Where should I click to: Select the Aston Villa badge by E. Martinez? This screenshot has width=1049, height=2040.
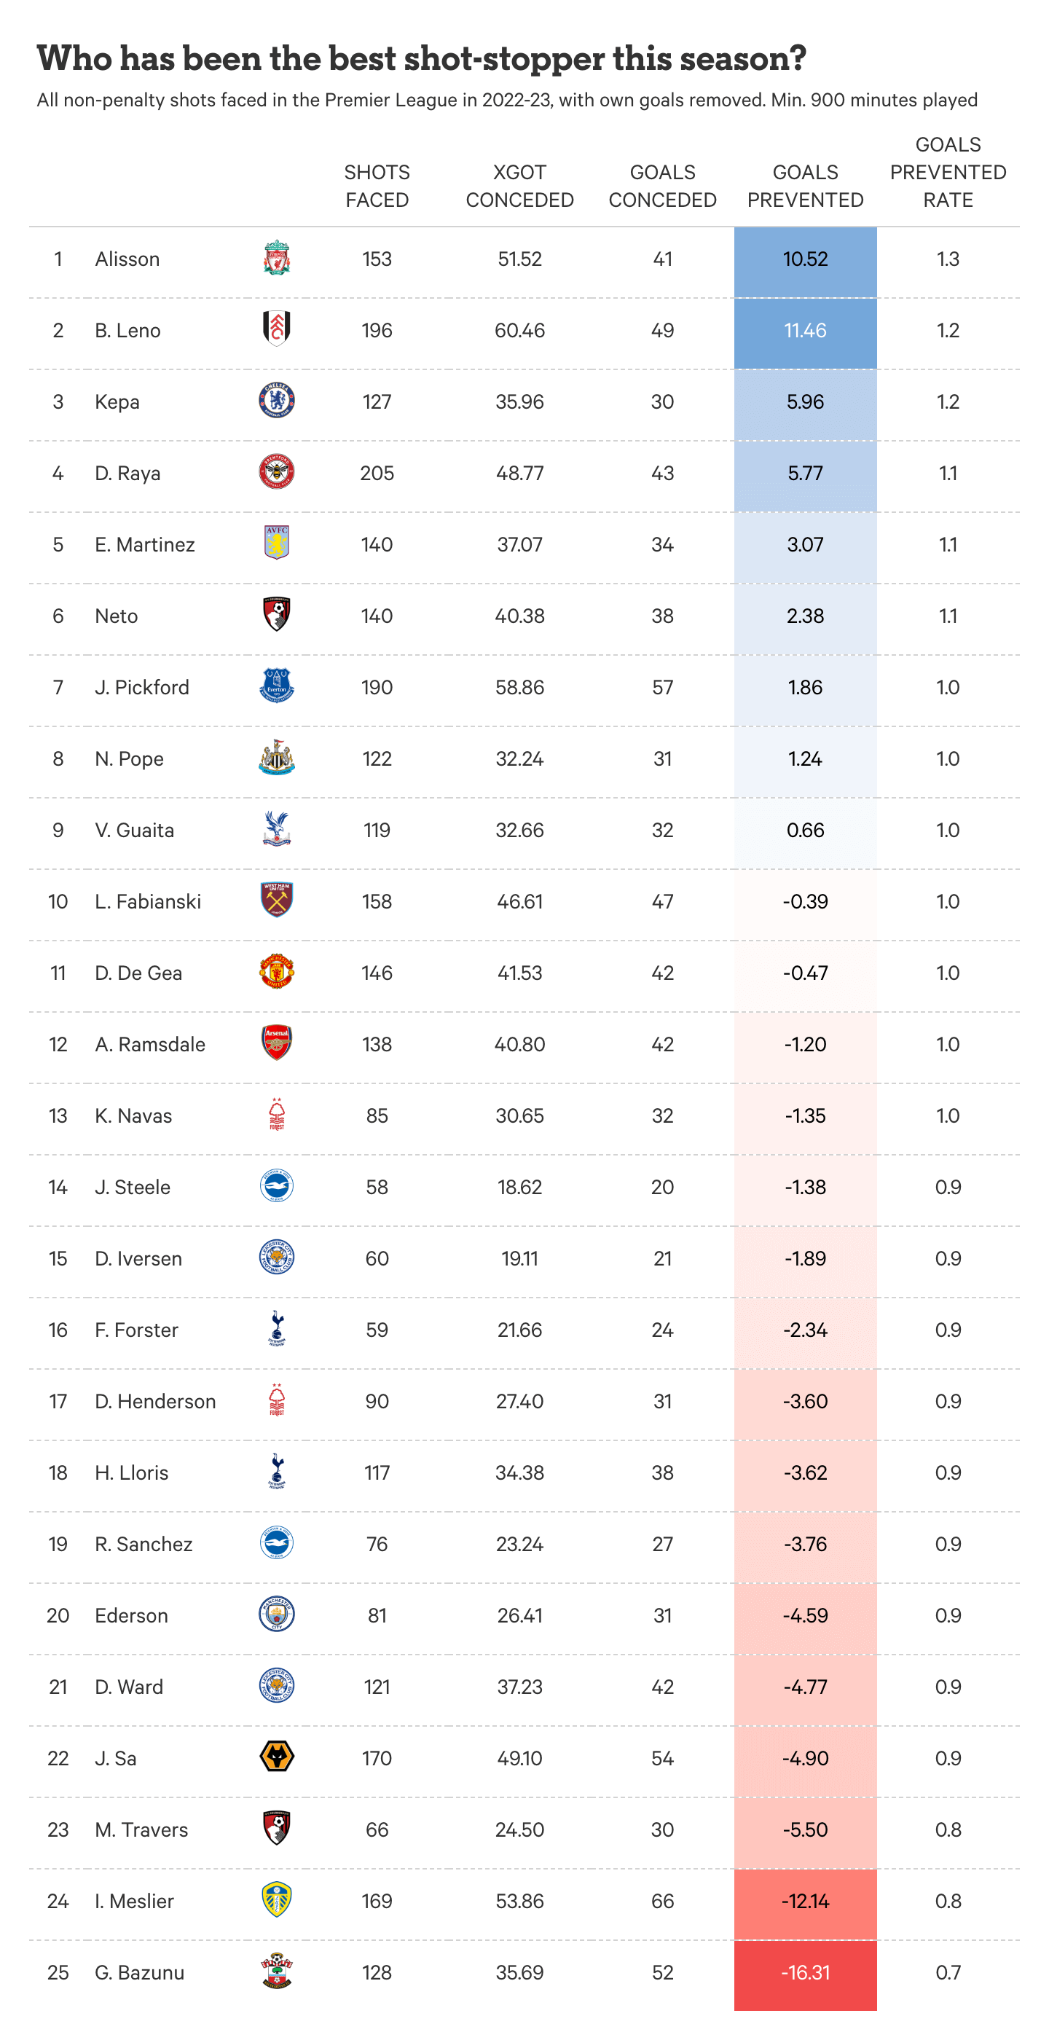276,544
